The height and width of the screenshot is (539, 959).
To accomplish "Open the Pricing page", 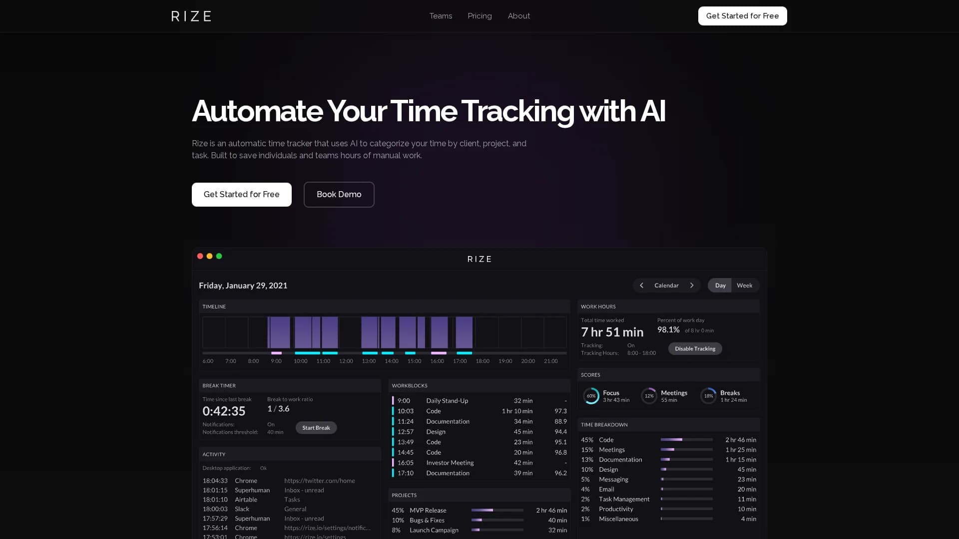I will click(x=479, y=16).
